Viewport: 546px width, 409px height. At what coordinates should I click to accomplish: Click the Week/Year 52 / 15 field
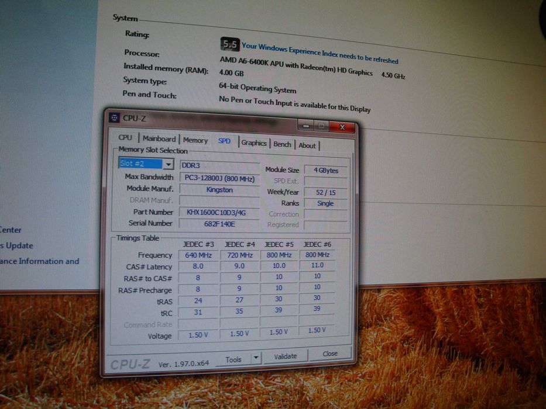coord(325,192)
